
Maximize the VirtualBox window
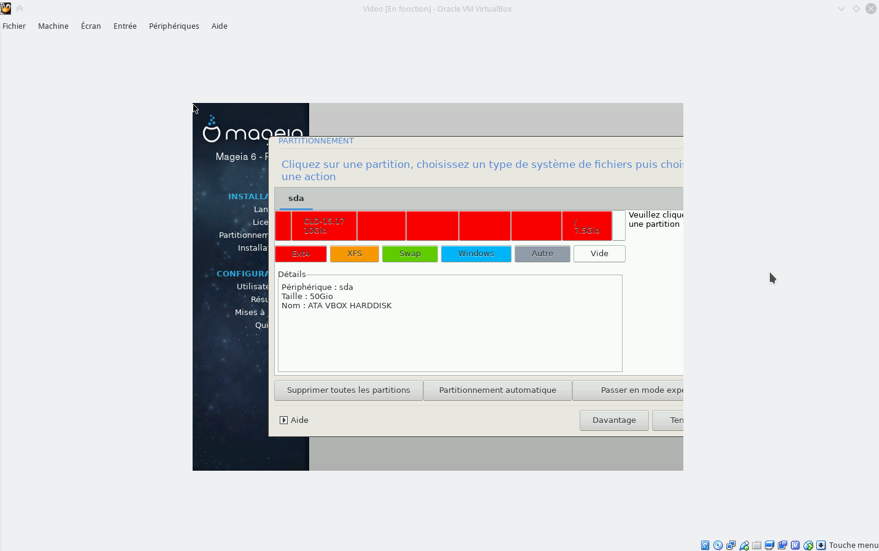click(x=856, y=9)
